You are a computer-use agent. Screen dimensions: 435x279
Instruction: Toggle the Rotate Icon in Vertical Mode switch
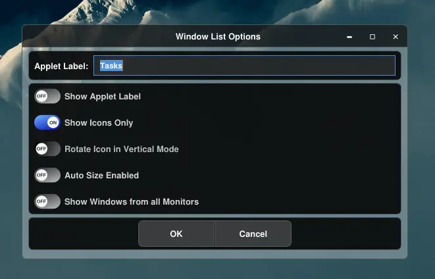click(x=47, y=149)
